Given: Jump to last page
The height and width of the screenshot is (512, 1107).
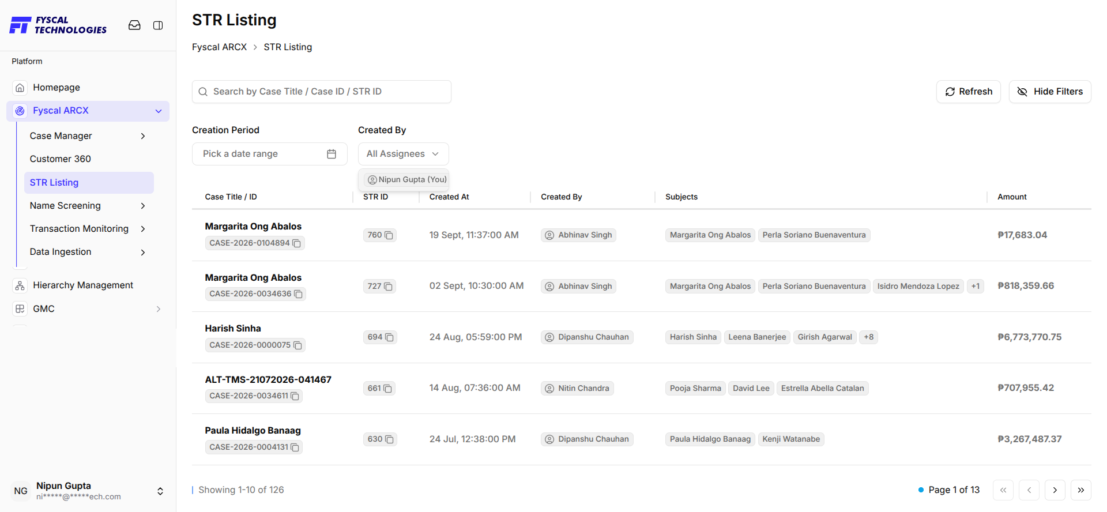Looking at the screenshot, I should pos(1081,490).
